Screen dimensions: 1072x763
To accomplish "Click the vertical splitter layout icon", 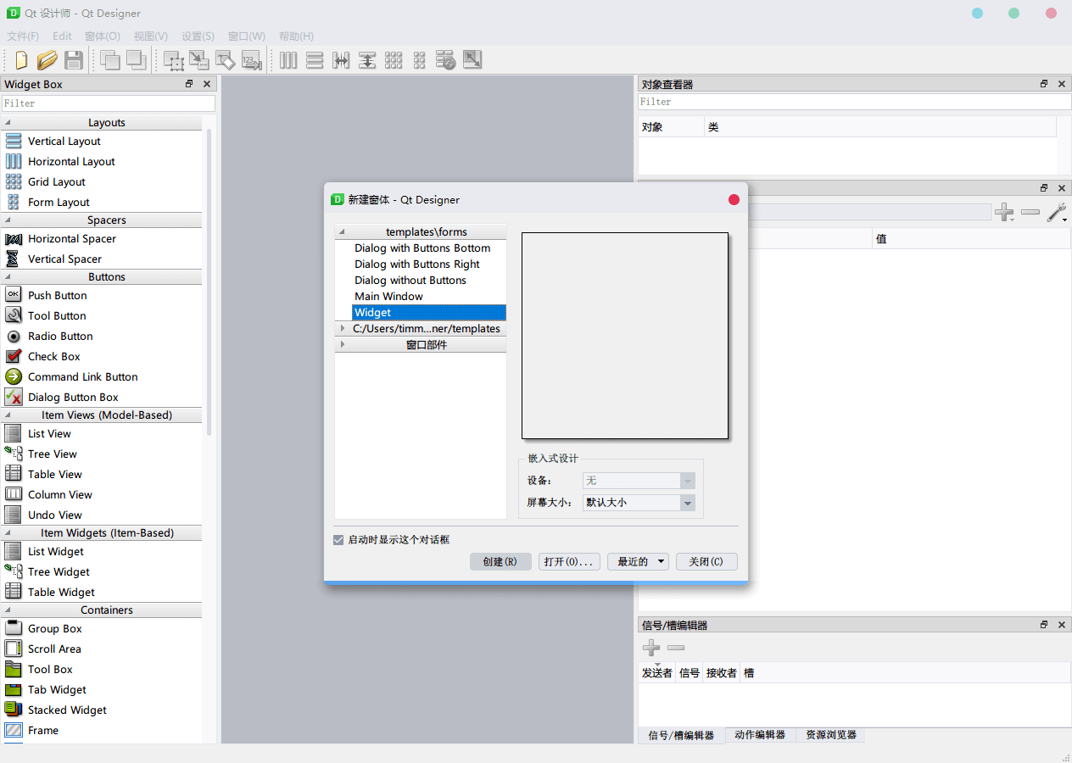I will coord(367,60).
